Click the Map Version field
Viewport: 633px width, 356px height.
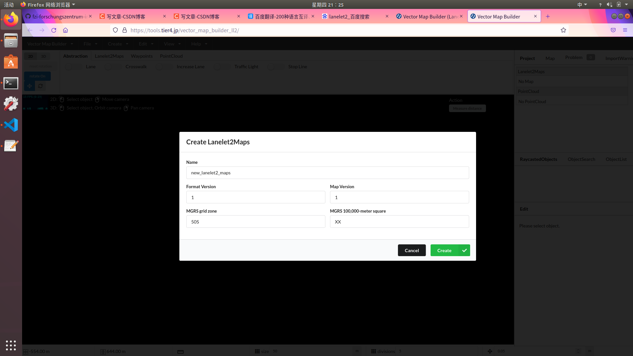[399, 197]
